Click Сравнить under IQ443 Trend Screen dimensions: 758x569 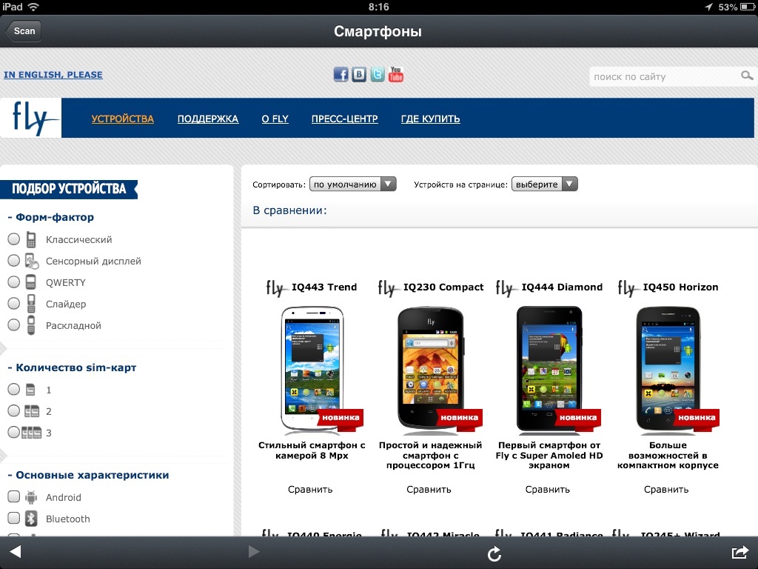coord(310,490)
